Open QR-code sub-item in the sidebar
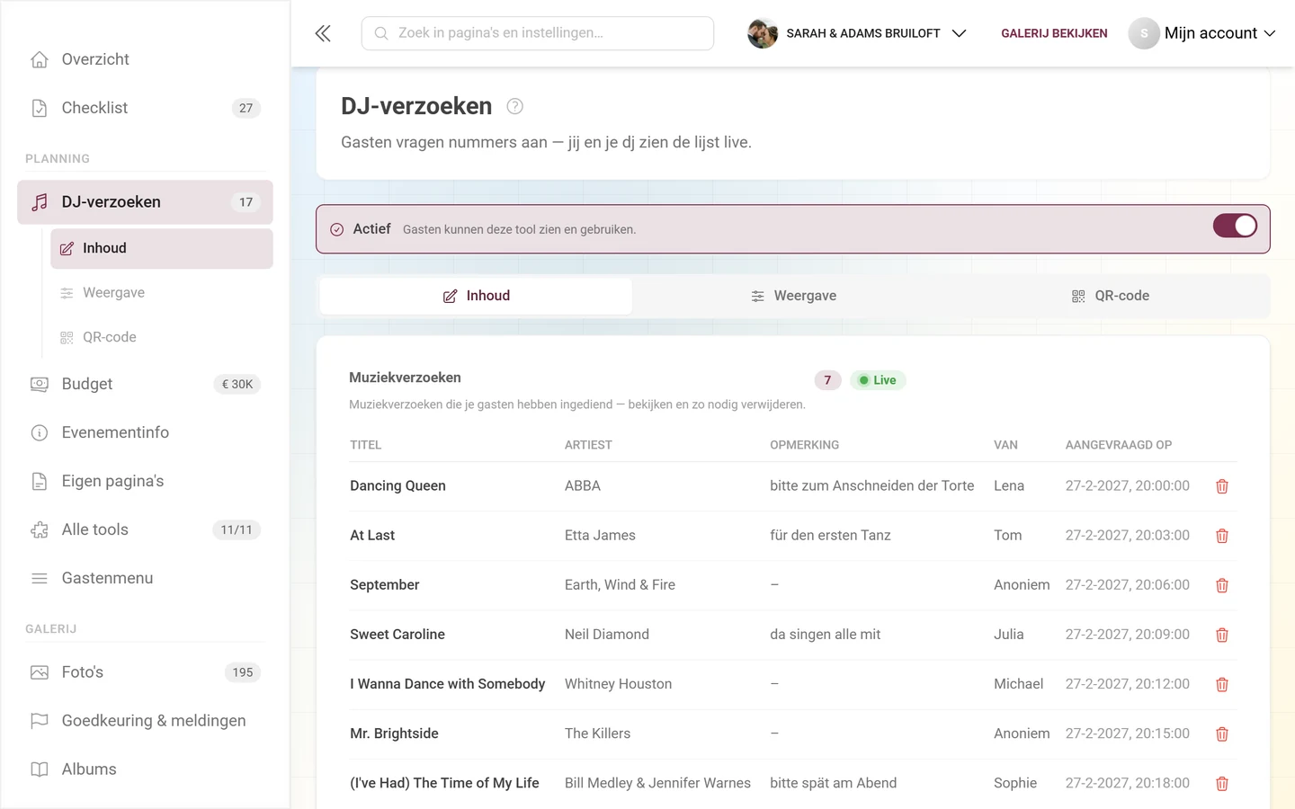This screenshot has height=809, width=1295. pos(162,337)
